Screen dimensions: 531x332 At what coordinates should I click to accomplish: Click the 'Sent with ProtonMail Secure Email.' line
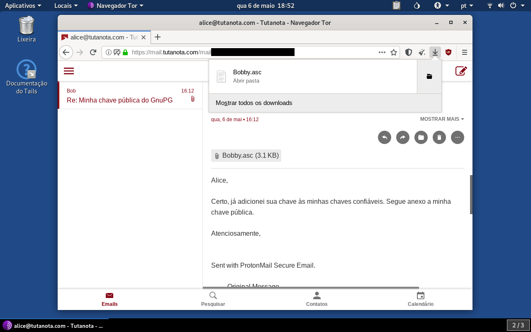263,266
